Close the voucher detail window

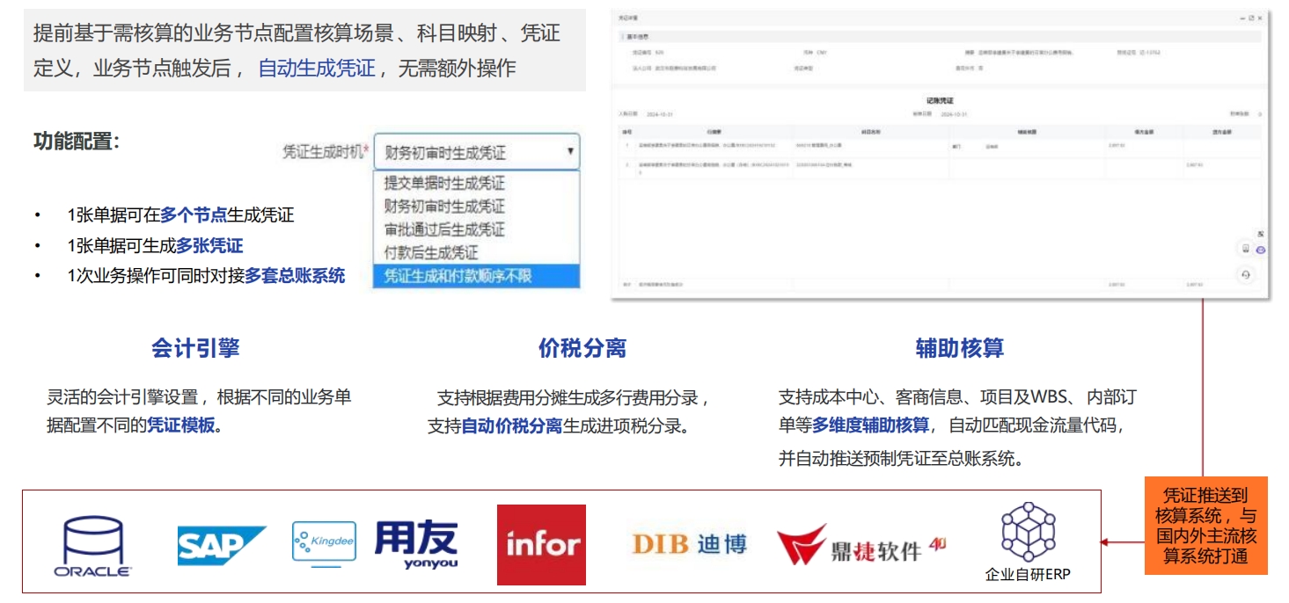(1260, 18)
